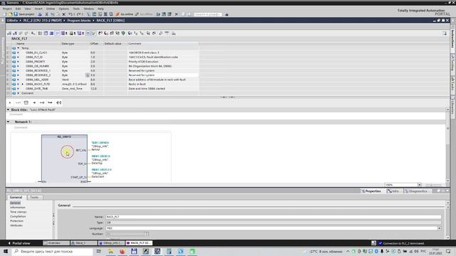Select Protection in properties navigation
This screenshot has width=456, height=256.
16,221
